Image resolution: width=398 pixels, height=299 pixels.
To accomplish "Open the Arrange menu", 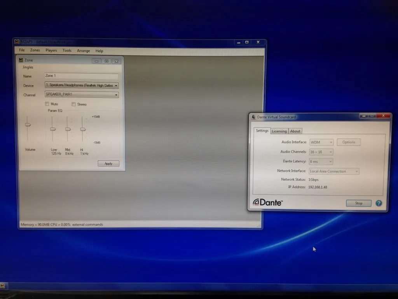I will 84,51.
